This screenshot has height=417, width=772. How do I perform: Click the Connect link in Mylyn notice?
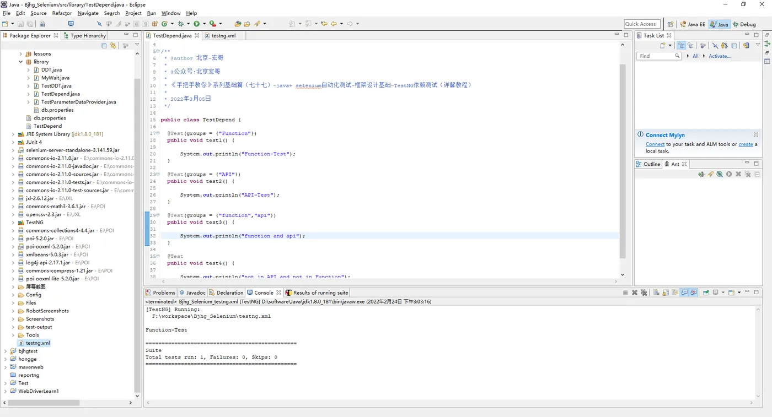click(655, 144)
